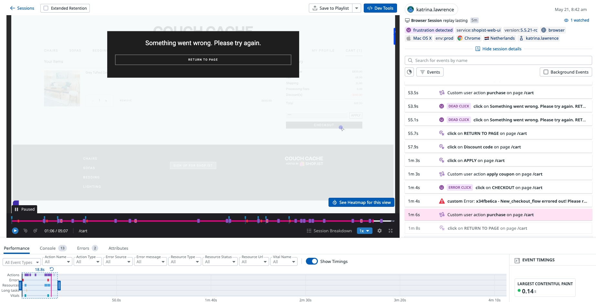Turn off the Show Timings switch
This screenshot has width=596, height=302.
(x=312, y=261)
